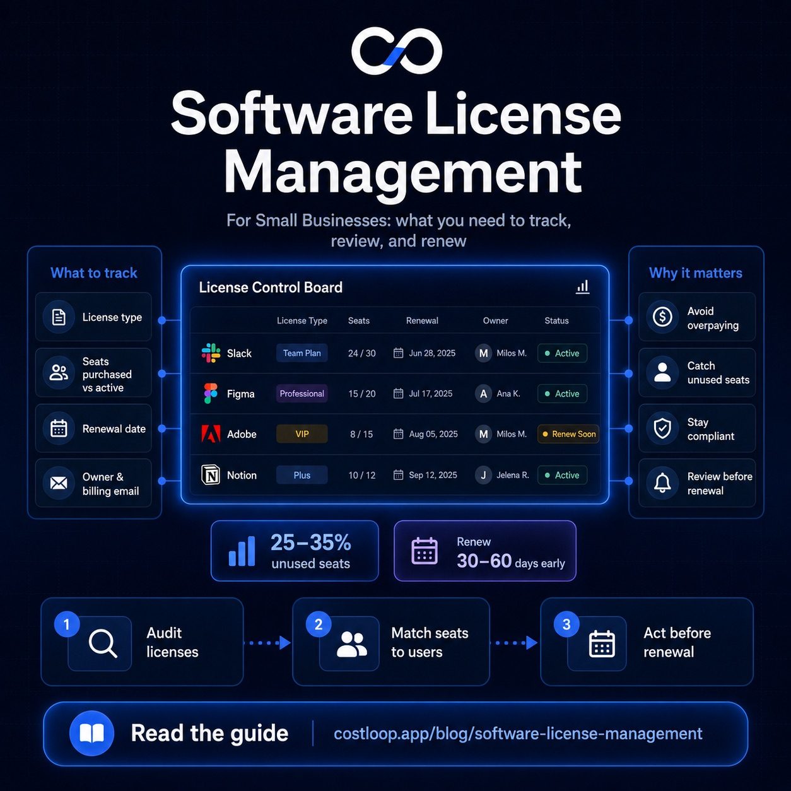The height and width of the screenshot is (791, 791).
Task: Click the Slack row calendar icon
Action: [x=398, y=353]
